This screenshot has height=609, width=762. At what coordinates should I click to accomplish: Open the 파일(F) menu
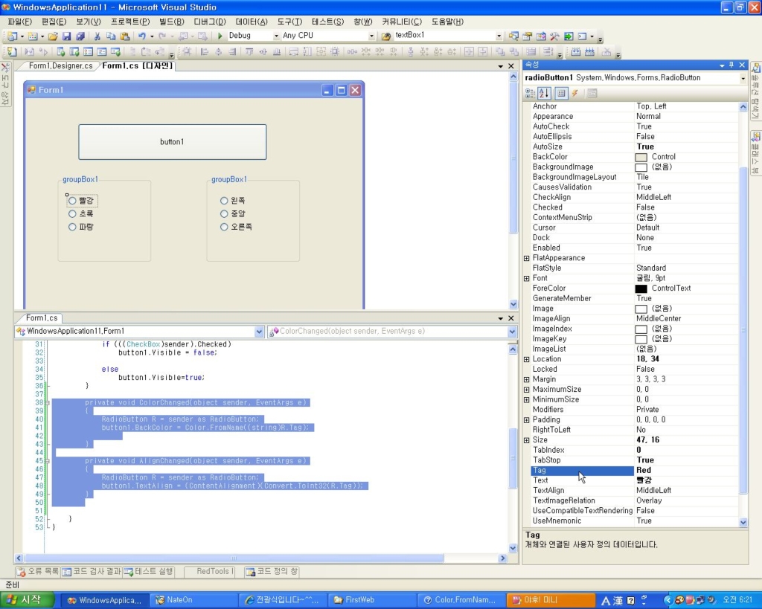coord(19,22)
